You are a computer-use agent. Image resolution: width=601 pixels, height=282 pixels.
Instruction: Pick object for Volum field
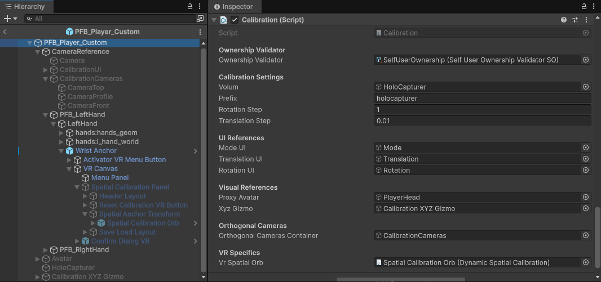tap(586, 87)
